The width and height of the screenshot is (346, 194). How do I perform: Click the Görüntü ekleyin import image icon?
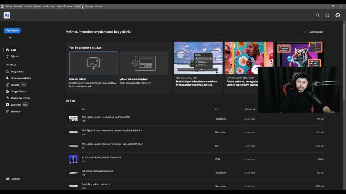[x=94, y=63]
